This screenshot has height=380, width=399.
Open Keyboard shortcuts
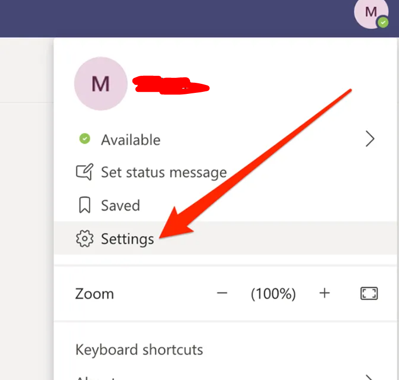(139, 349)
